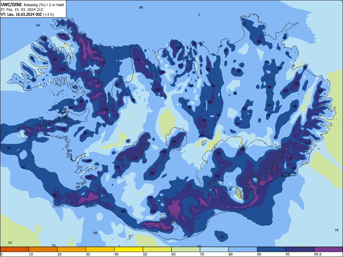Click the pale yellow 50–60 legend swatch
The width and height of the screenshot is (343, 257).
point(157,249)
